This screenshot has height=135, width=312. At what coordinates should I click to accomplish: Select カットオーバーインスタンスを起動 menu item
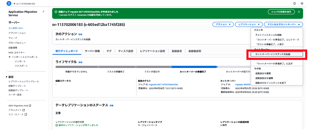(x=277, y=54)
